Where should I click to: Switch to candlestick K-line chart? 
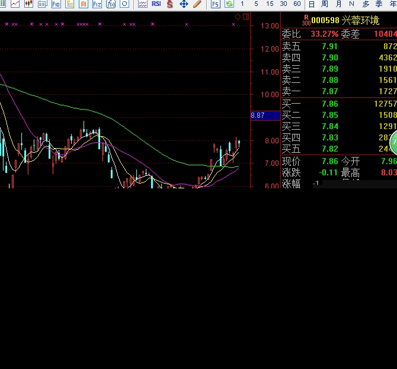tap(28, 4)
